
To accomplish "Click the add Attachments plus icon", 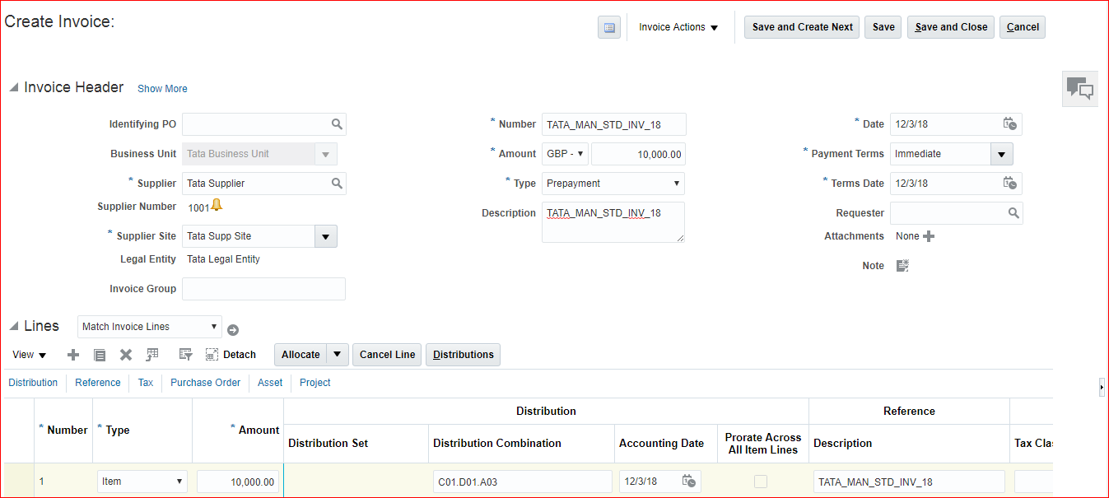I will coord(929,236).
